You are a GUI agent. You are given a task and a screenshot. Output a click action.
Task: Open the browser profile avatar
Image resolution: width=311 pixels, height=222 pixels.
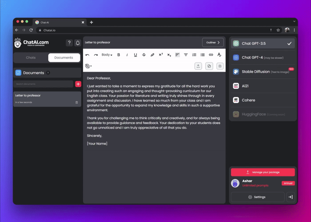pos(287,30)
